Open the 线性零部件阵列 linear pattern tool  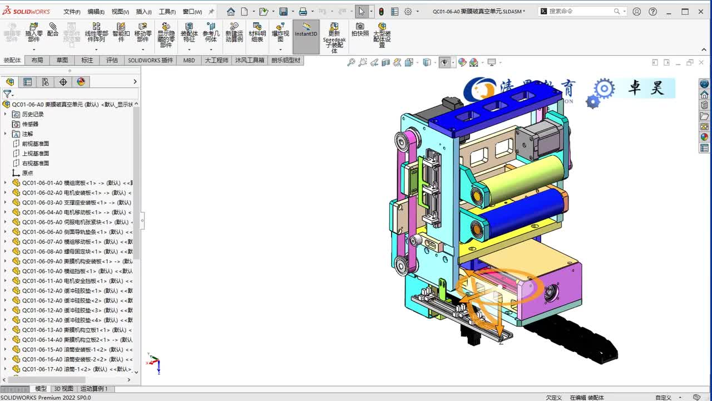tap(96, 32)
